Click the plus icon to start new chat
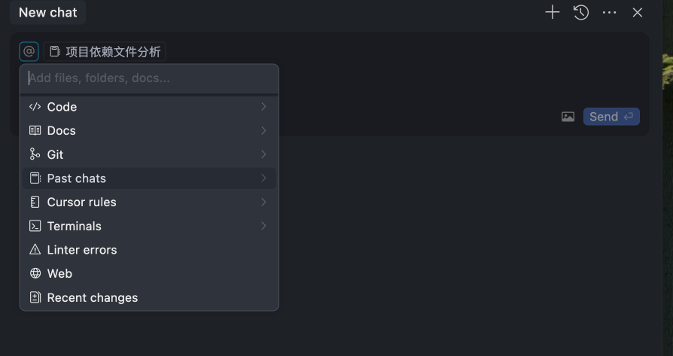This screenshot has width=673, height=356. point(553,12)
